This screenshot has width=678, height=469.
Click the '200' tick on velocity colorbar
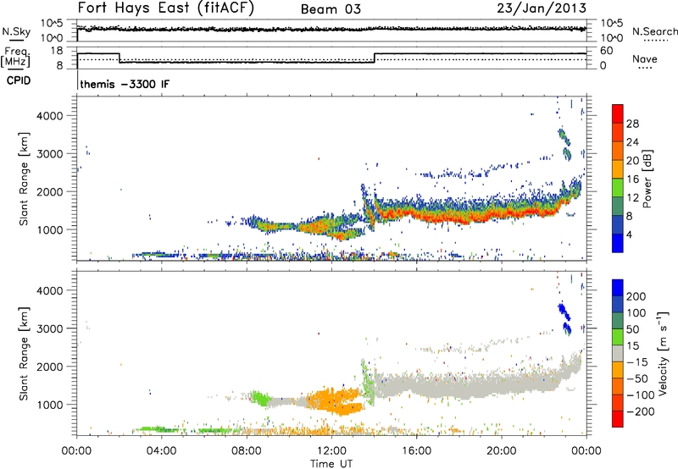636,296
